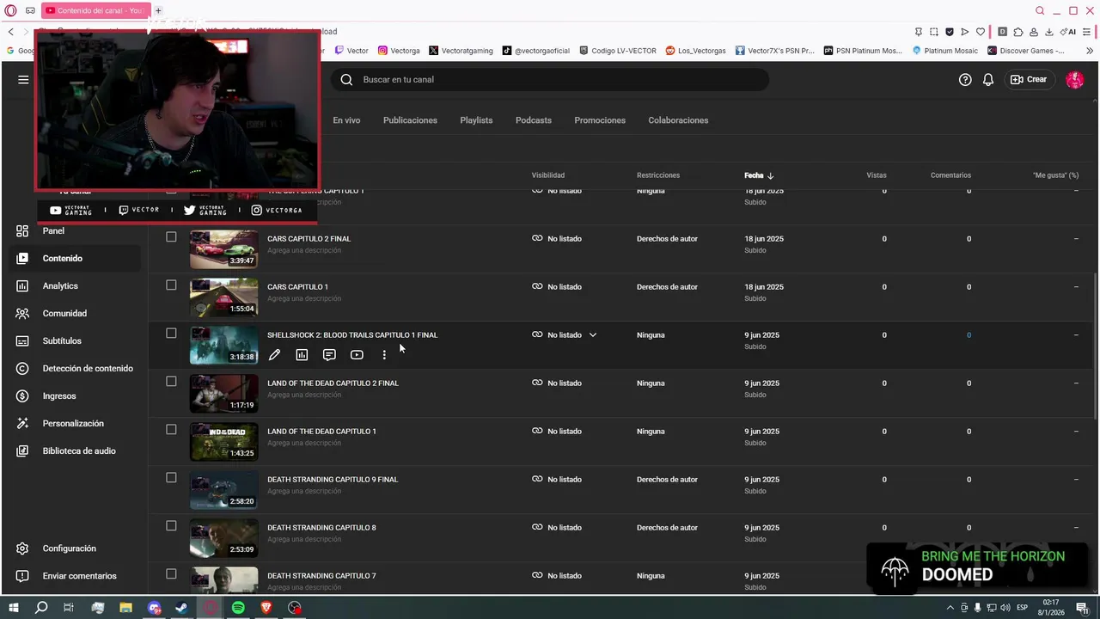Open analytics for SHELLSHOCK 2 video

[x=302, y=354]
